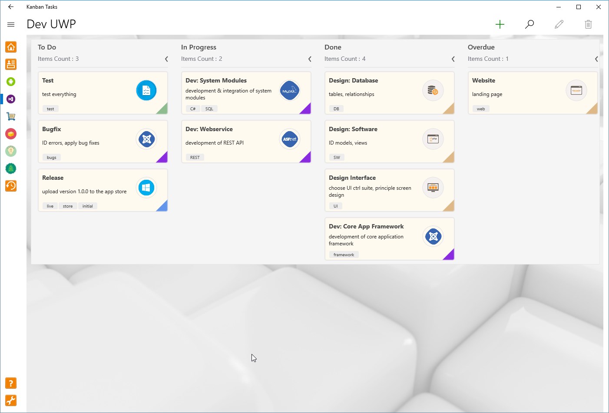Screen dimensions: 609x413
Task: Open the 'Bugfix' card title
Action: point(52,129)
